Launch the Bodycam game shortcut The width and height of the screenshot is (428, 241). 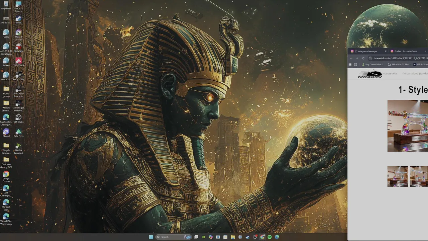tap(18, 48)
